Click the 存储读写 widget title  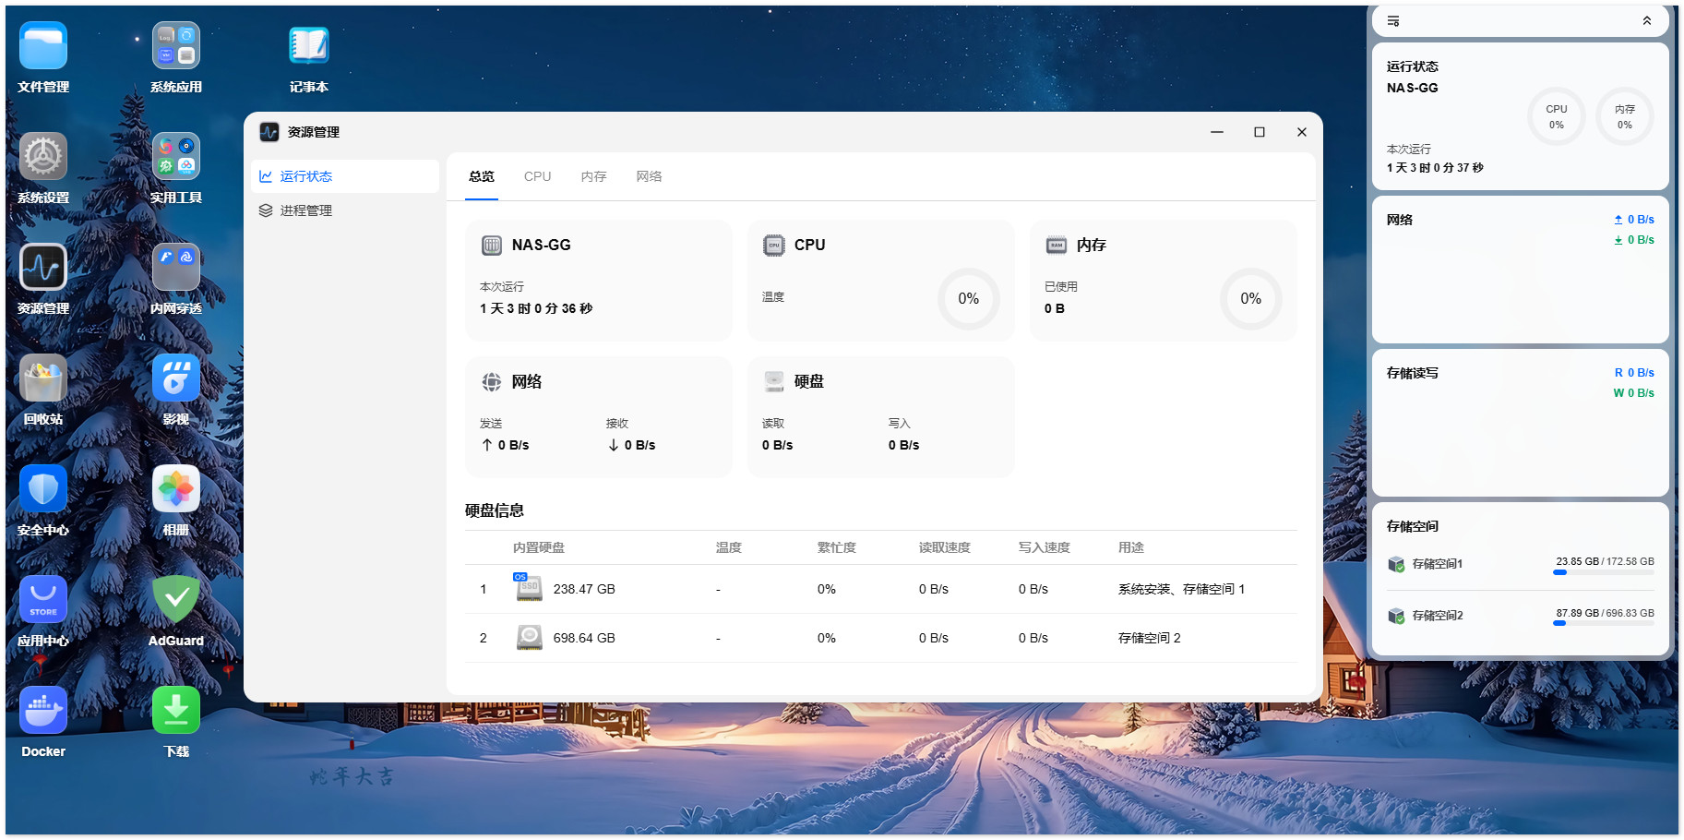(x=1413, y=373)
